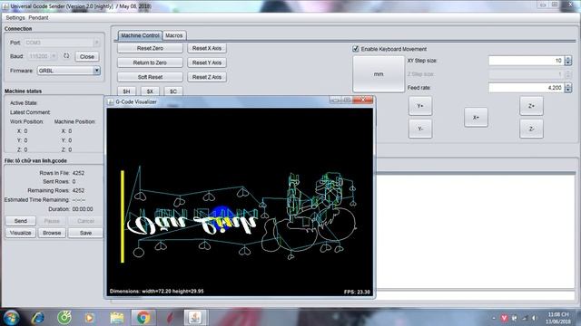The width and height of the screenshot is (581, 326).
Task: Select the Java application taskbar icon
Action: tap(195, 318)
